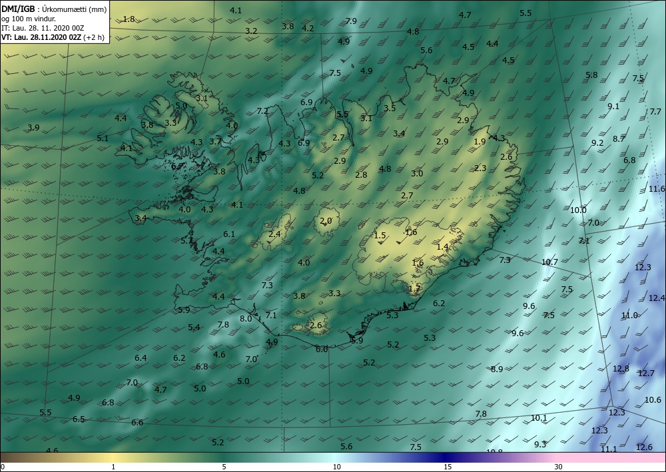Click the map value 10.0

click(578, 210)
